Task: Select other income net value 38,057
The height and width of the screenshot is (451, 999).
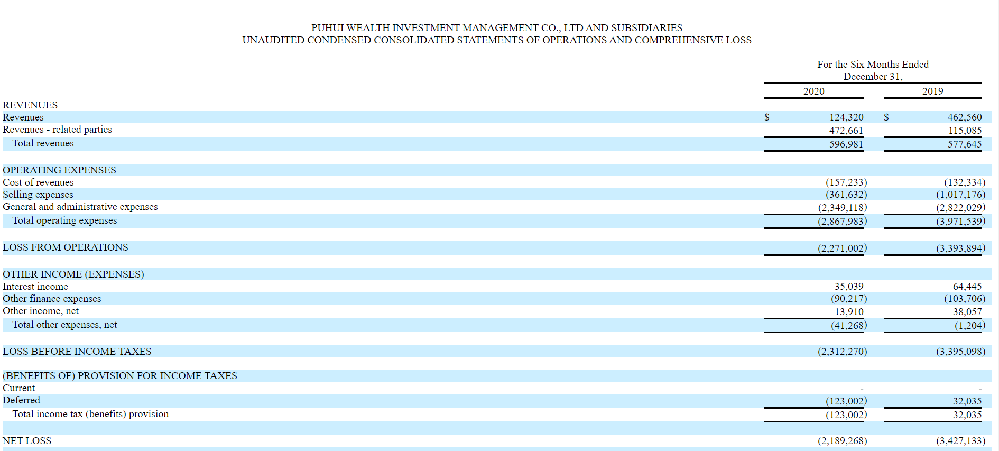Action: (x=967, y=312)
